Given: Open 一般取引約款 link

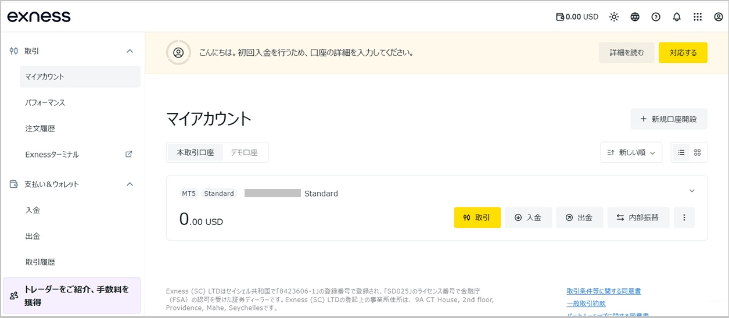Looking at the screenshot, I should click(586, 303).
